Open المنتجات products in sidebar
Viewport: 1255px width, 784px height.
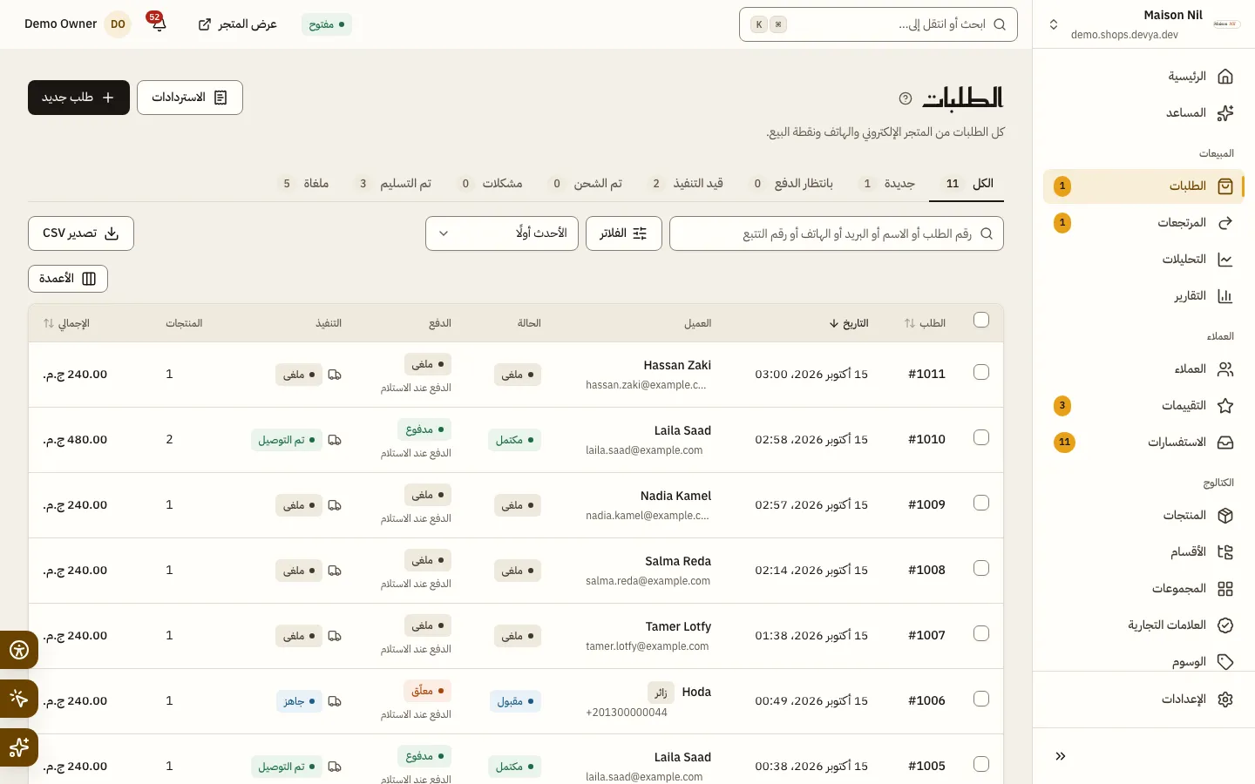coord(1143,516)
